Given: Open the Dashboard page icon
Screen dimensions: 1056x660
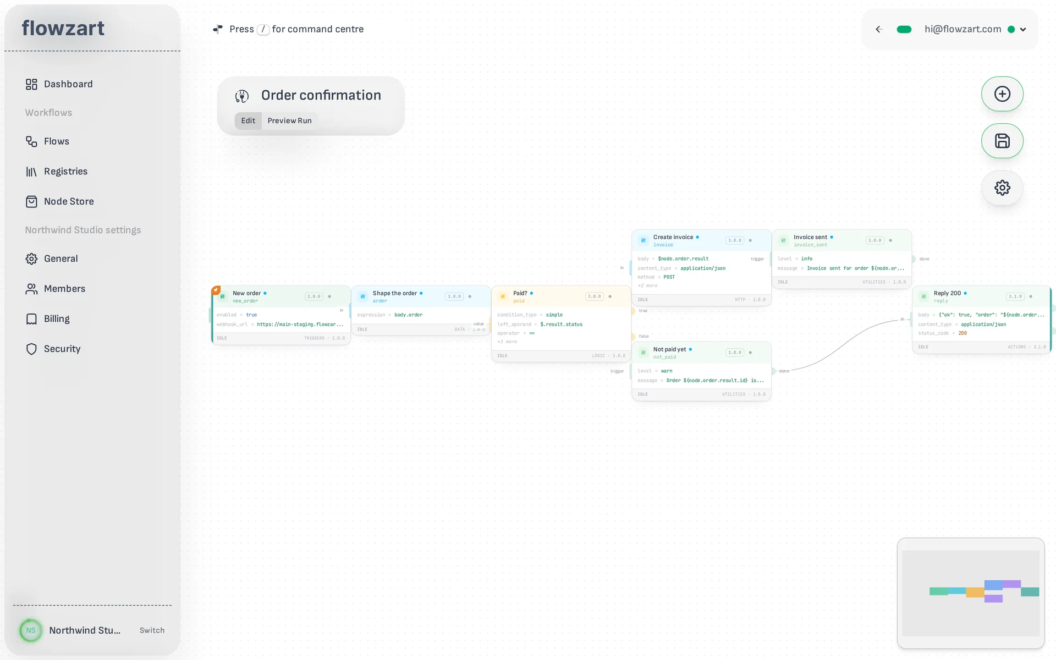Looking at the screenshot, I should pyautogui.click(x=31, y=84).
